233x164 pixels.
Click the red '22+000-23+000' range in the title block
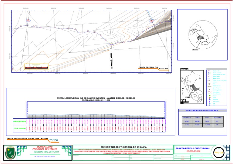click(194, 151)
